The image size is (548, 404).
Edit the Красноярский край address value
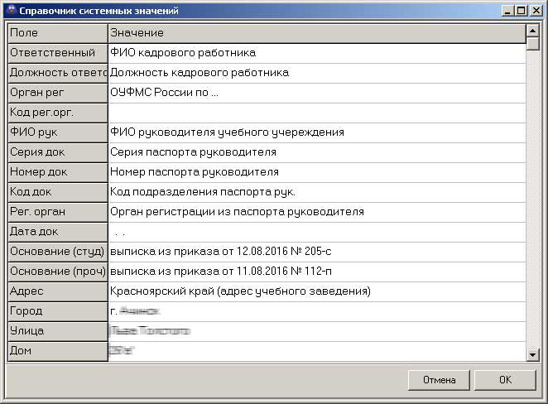tap(317, 292)
